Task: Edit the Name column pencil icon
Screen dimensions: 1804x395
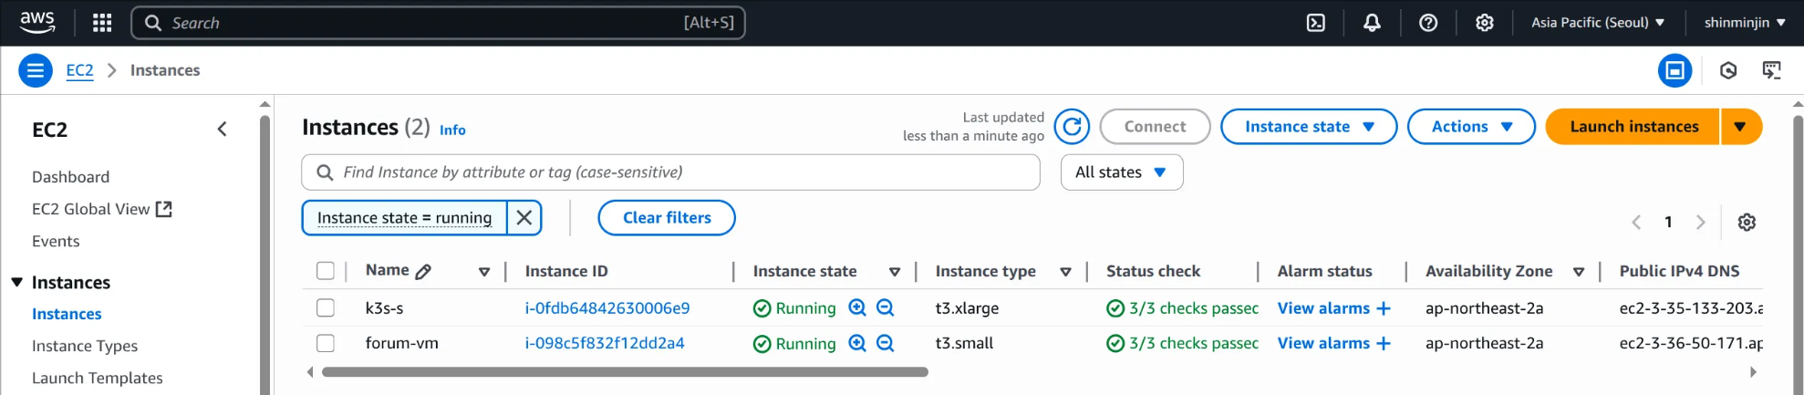Action: pyautogui.click(x=423, y=271)
